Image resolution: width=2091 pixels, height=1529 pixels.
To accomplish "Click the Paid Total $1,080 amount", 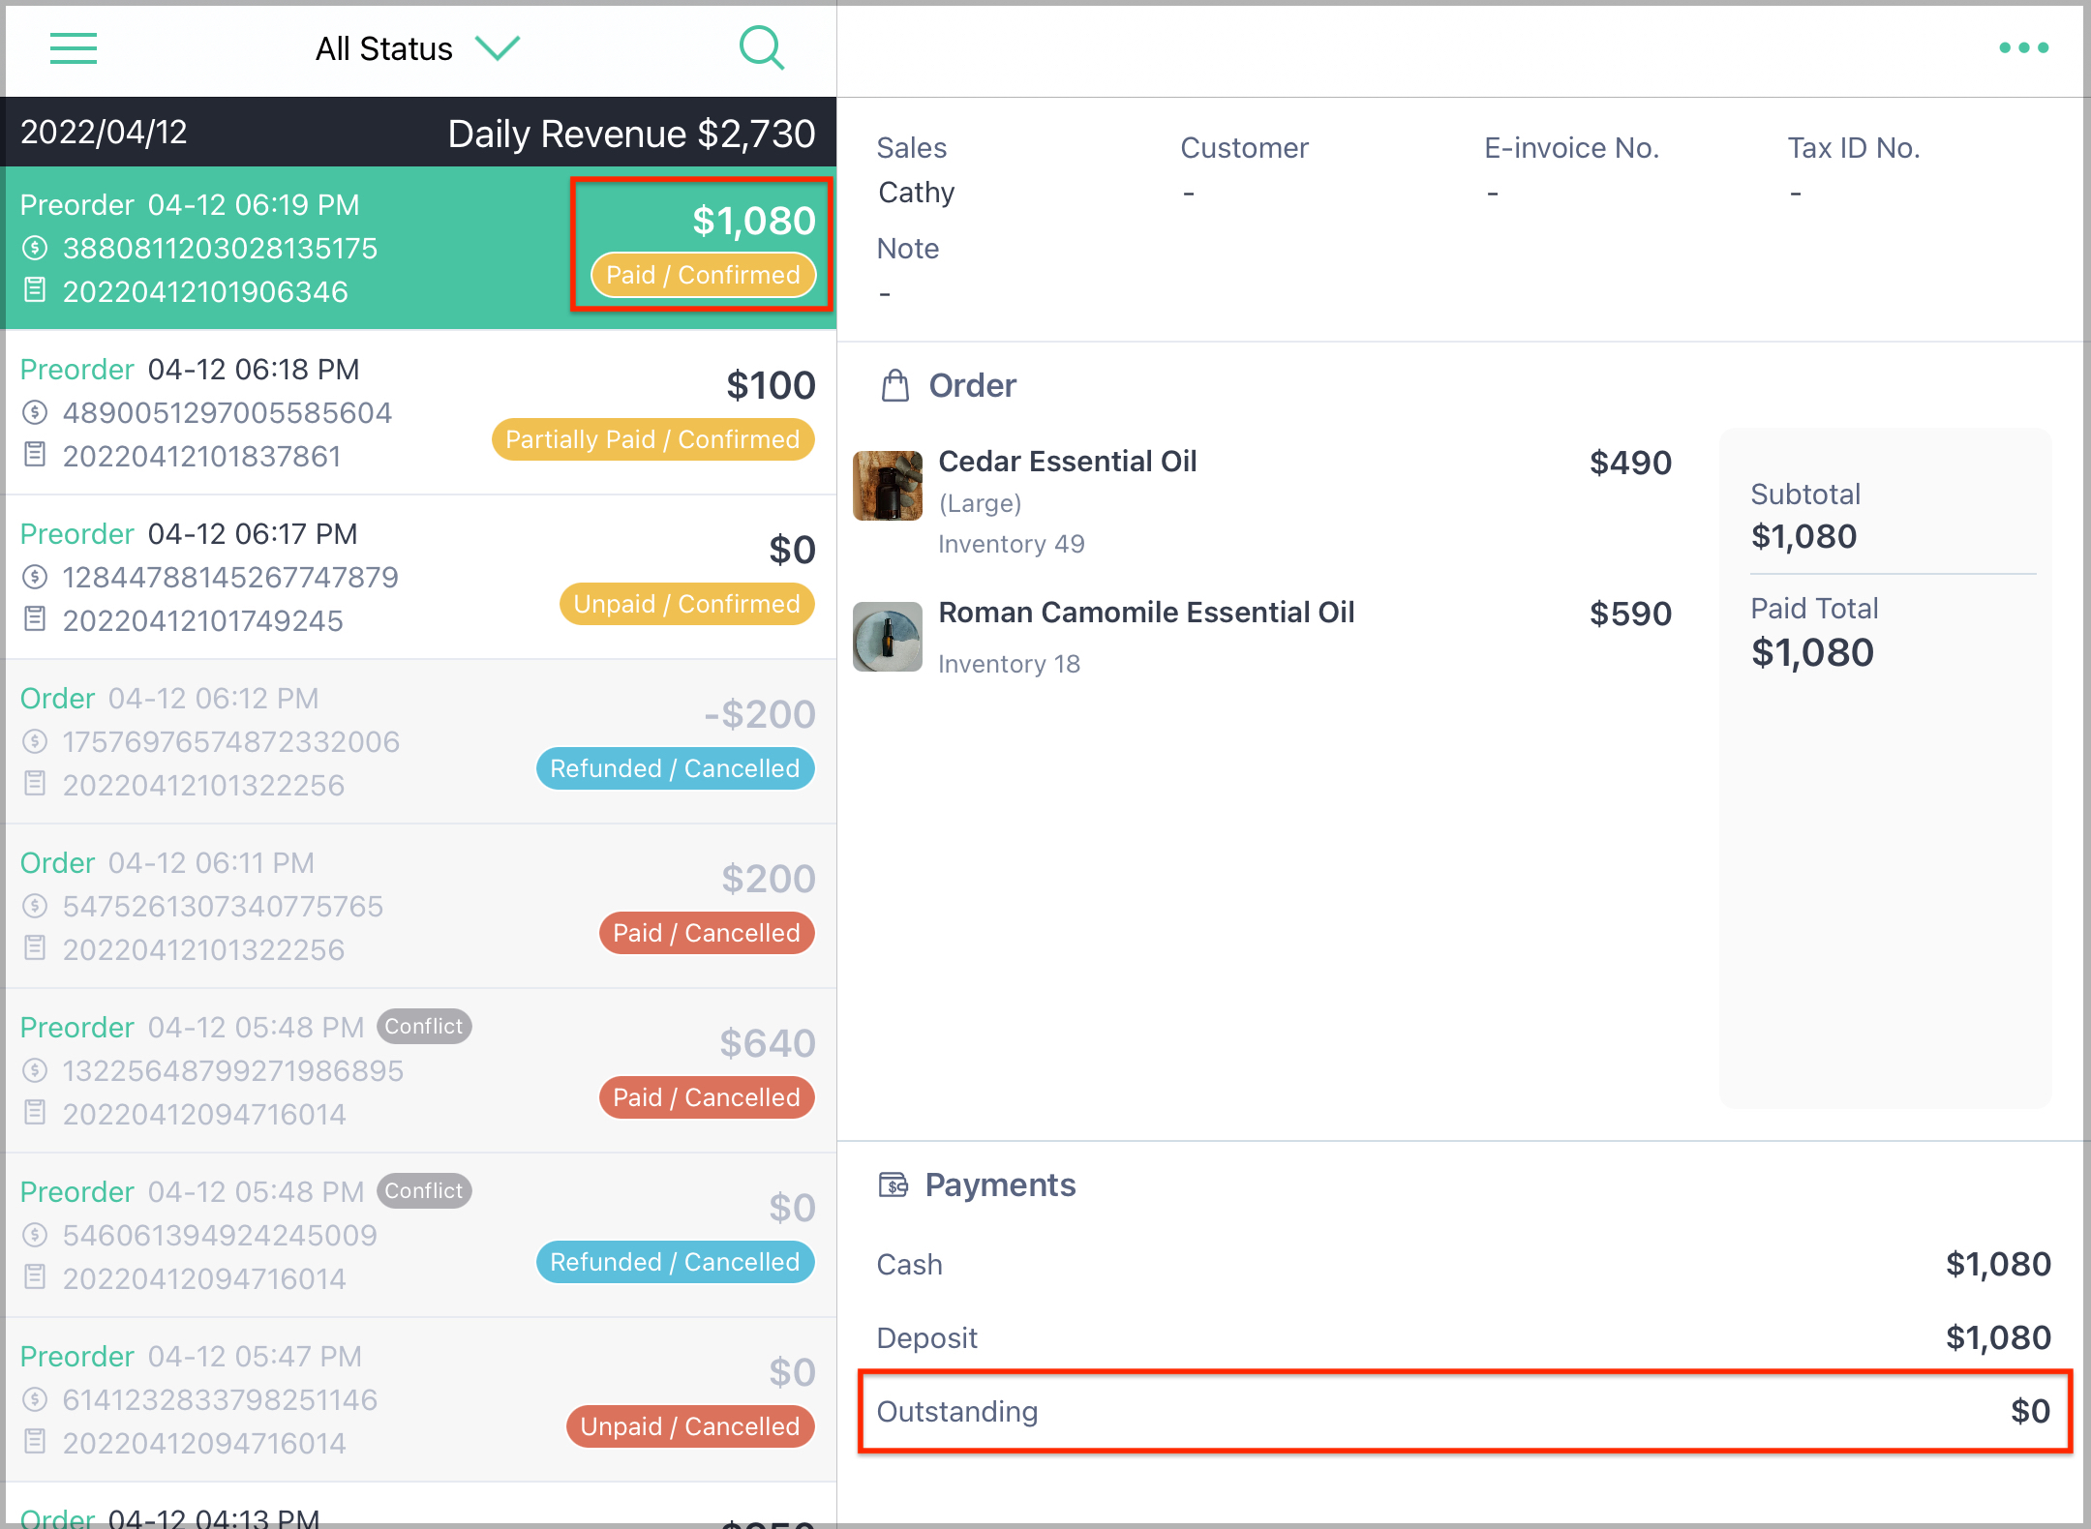I will (1812, 652).
